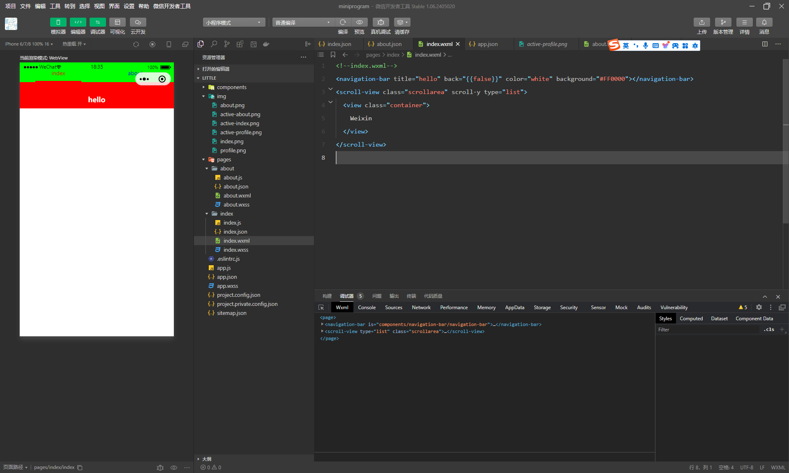The width and height of the screenshot is (789, 473).
Task: Switch to the app.json editor tab
Action: [487, 44]
